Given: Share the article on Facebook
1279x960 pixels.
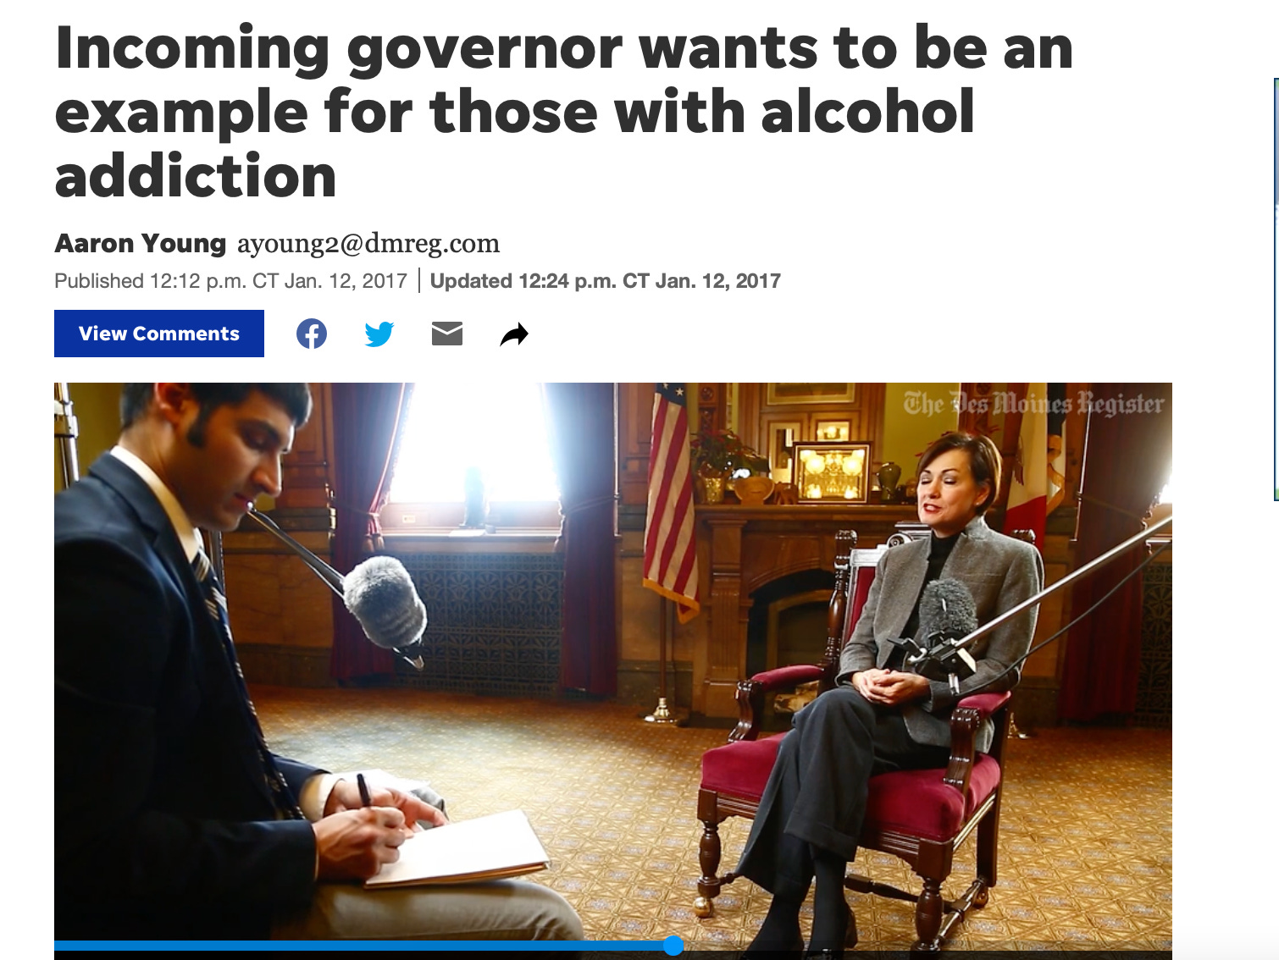Looking at the screenshot, I should (312, 334).
